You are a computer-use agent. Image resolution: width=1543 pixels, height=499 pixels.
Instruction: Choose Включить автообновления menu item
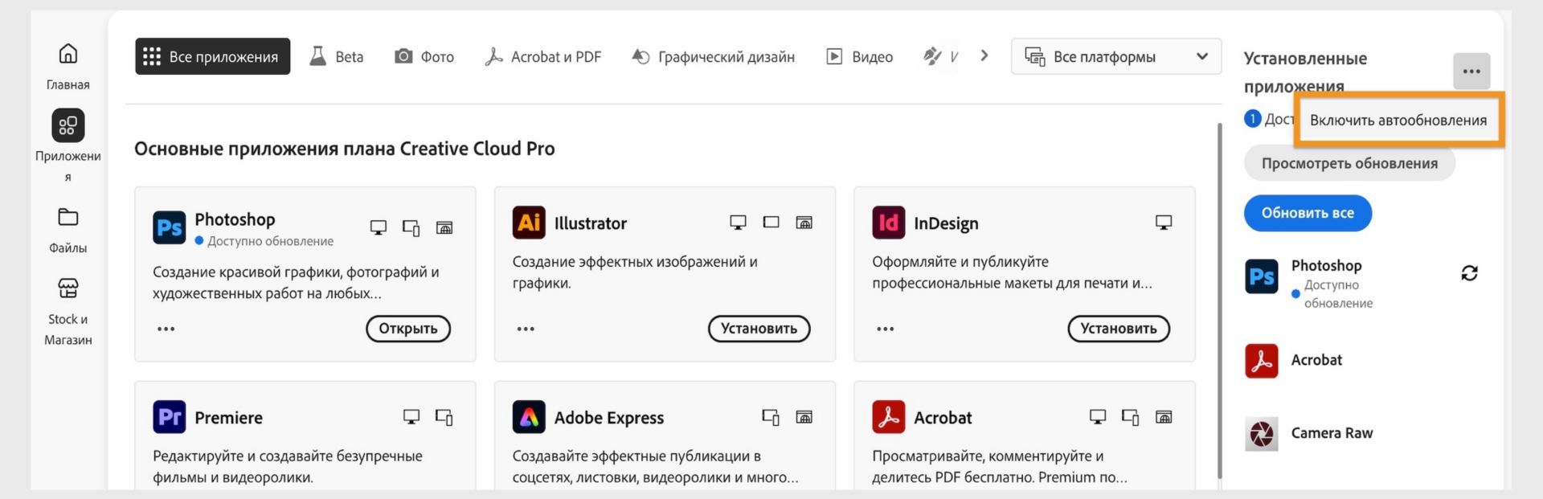point(1398,120)
